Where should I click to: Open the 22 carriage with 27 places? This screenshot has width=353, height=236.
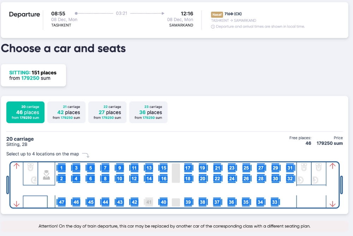tap(107, 112)
